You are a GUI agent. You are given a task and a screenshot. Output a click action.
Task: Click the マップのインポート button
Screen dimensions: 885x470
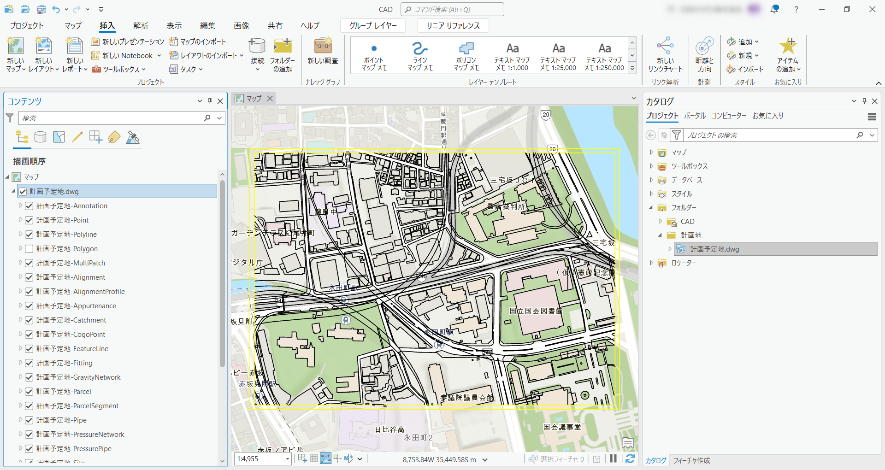198,41
